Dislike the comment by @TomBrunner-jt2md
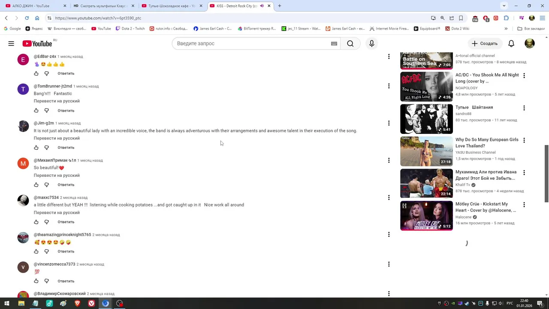The image size is (549, 309). [x=47, y=110]
